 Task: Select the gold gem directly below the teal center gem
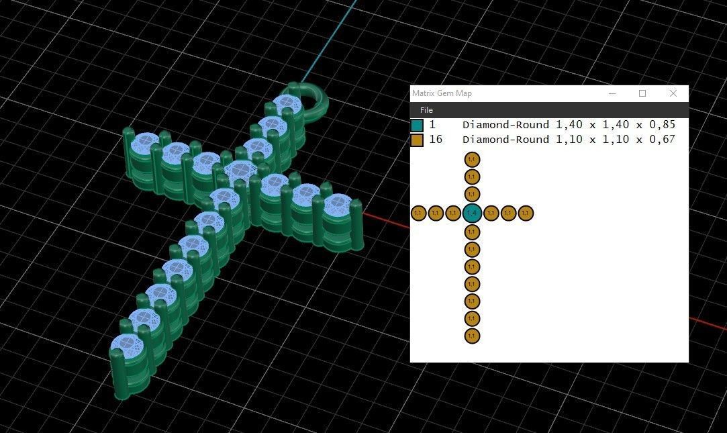(x=472, y=232)
